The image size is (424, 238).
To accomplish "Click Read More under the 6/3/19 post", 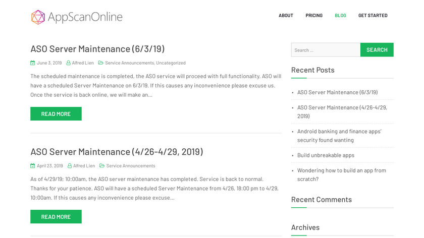I will coord(56,114).
